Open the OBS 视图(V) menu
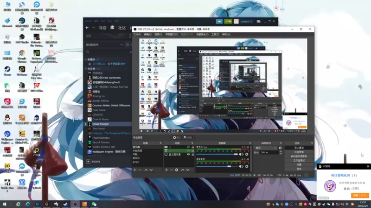This screenshot has width=371, height=208. click(x=158, y=34)
